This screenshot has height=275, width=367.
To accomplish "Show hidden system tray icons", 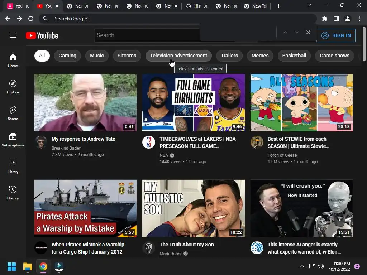I will 302,266.
